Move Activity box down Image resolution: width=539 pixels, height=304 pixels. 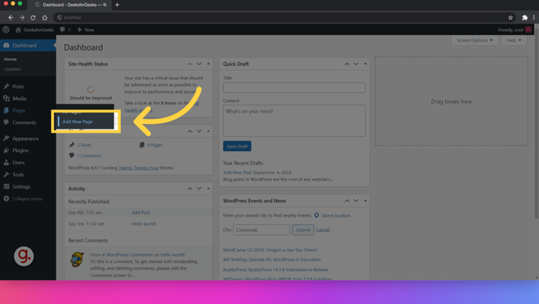pyautogui.click(x=199, y=189)
